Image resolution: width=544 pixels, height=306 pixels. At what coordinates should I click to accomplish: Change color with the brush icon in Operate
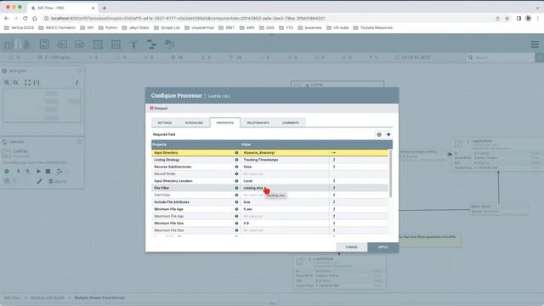[40, 181]
